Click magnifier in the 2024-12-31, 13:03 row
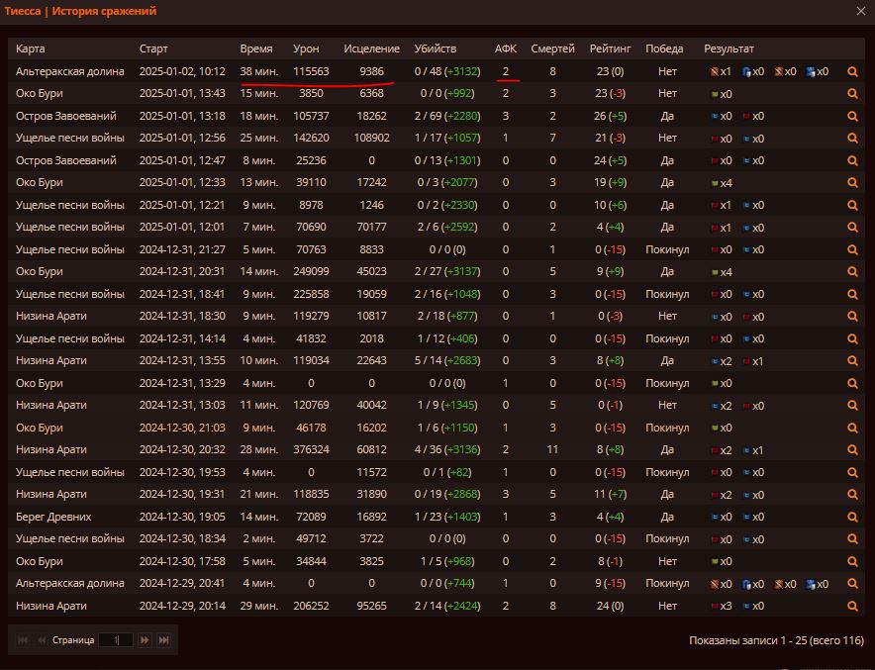 852,406
